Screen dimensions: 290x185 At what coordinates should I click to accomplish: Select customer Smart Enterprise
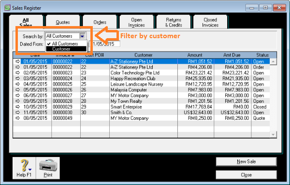pyautogui.click(x=126, y=107)
